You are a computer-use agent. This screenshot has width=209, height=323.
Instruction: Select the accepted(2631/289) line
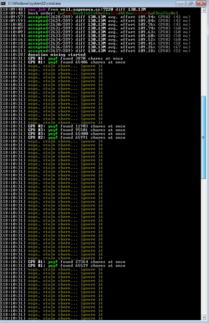tap(96, 28)
